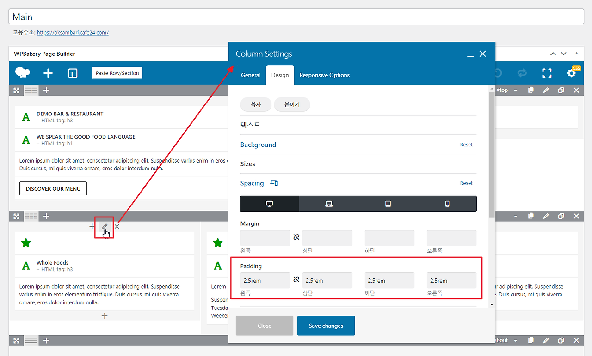The width and height of the screenshot is (592, 356).
Task: Click the redo arrow in WPBakery toolbar
Action: (x=522, y=73)
